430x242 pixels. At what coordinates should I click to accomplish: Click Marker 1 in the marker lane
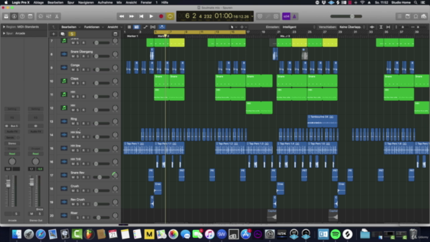click(132, 36)
